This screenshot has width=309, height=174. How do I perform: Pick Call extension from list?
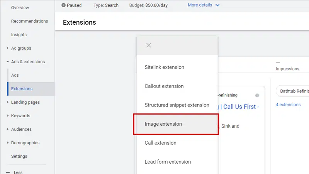[177, 143]
